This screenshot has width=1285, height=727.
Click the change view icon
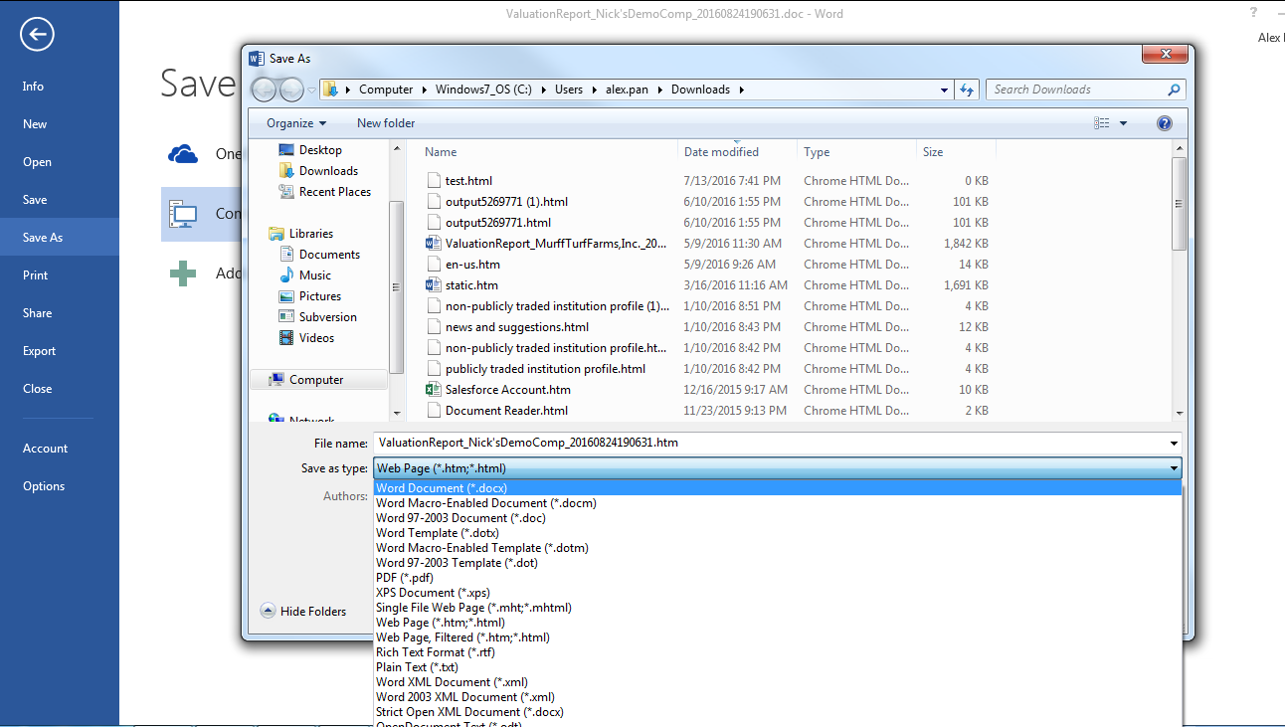[x=1102, y=123]
